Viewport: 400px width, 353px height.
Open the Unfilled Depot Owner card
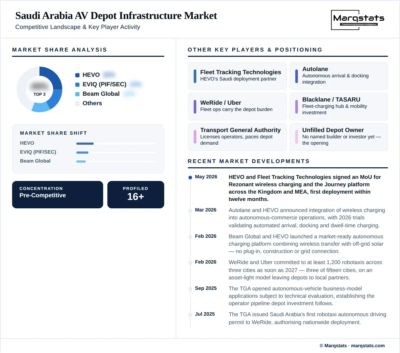[339, 137]
